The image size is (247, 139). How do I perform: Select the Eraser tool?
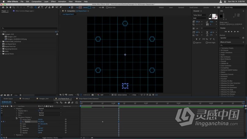point(53,7)
